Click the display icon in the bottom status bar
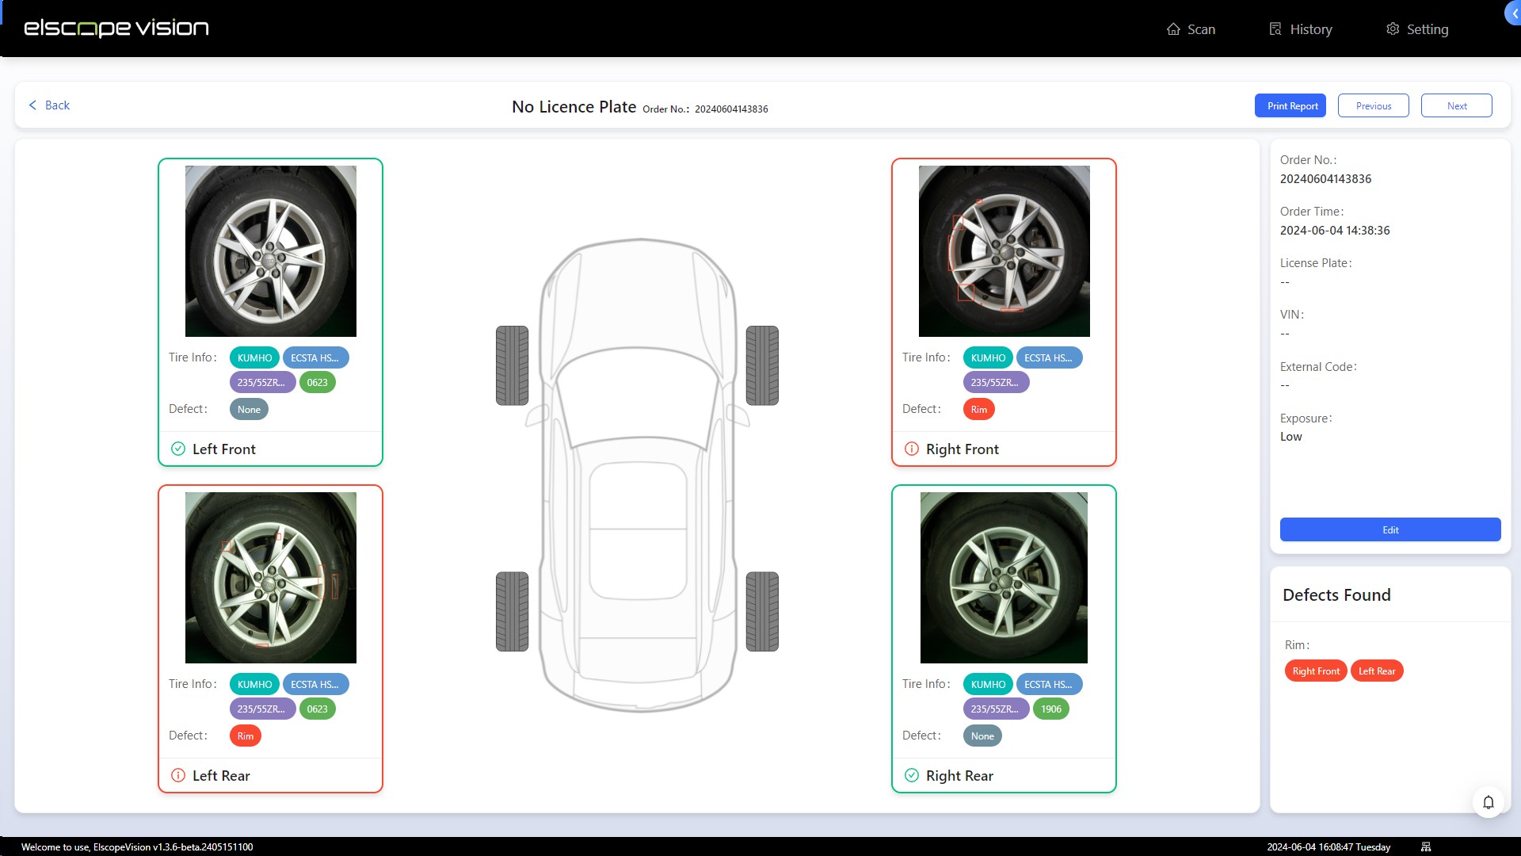This screenshot has height=856, width=1521. click(1426, 846)
